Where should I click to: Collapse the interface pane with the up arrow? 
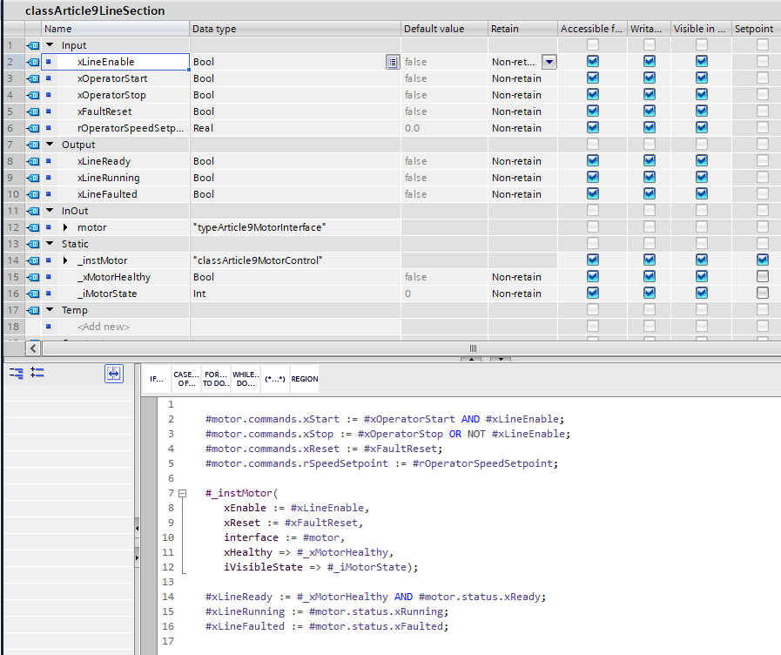click(471, 359)
